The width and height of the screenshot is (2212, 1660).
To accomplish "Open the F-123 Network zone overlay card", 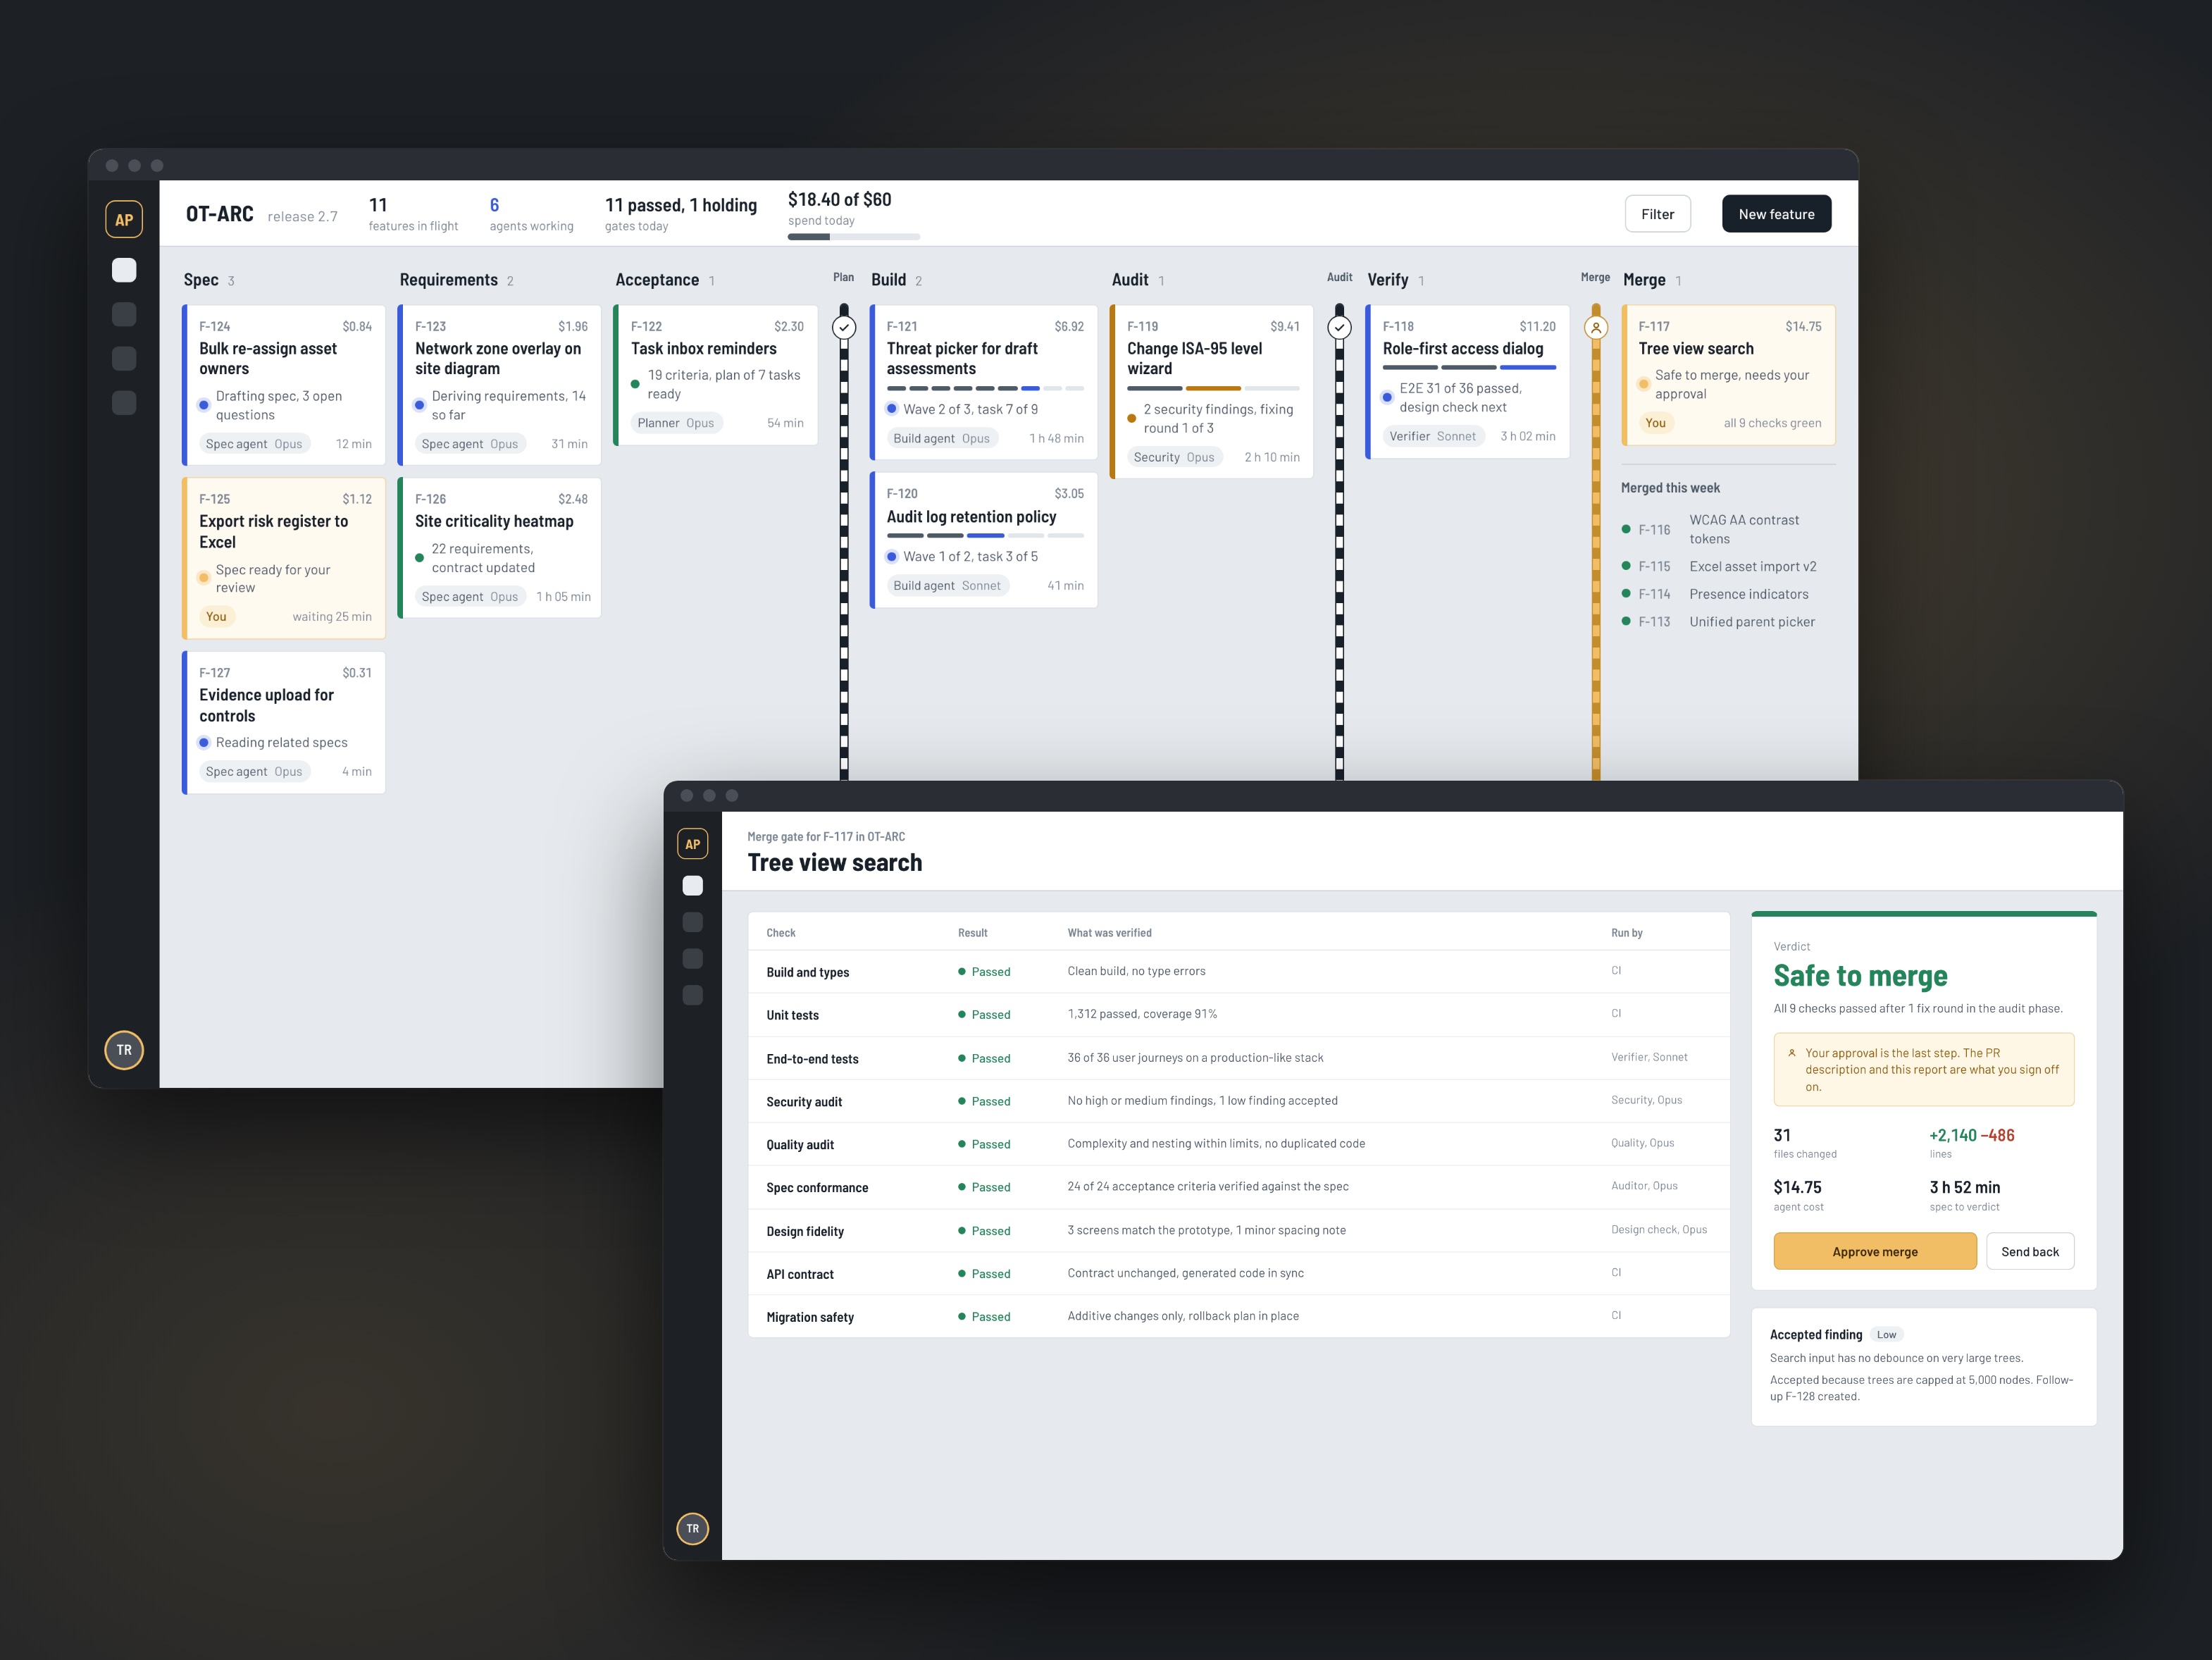I will pyautogui.click(x=500, y=385).
